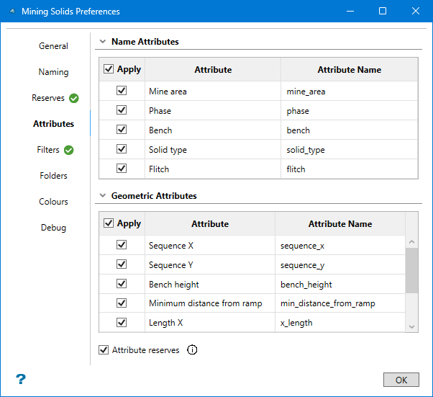433x397 pixels.
Task: Open the General preferences tab
Action: 53,46
